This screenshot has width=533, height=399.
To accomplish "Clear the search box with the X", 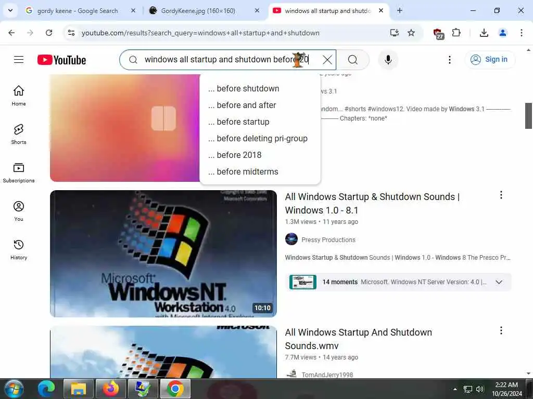I will coord(327,60).
